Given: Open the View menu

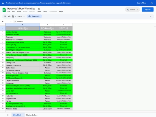Looking at the screenshot, I should click(x=19, y=12).
